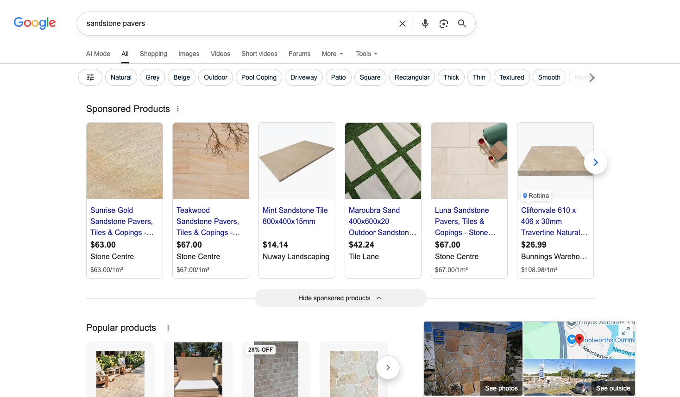
Task: Clear the search box with the X icon
Action: click(x=403, y=24)
